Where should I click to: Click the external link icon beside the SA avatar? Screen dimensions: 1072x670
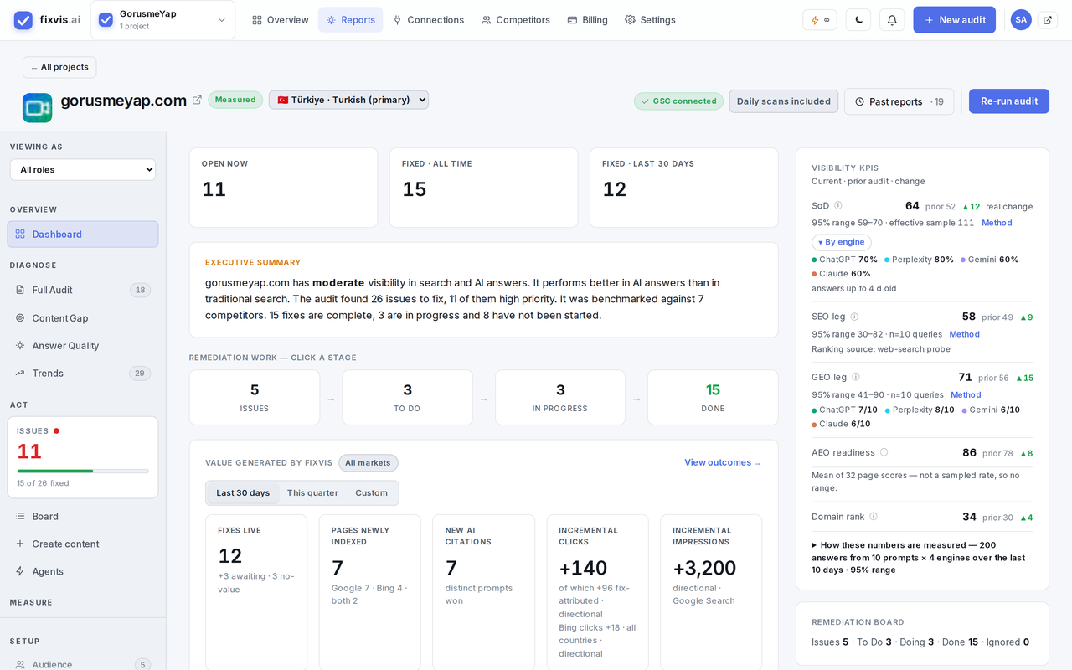tap(1047, 20)
